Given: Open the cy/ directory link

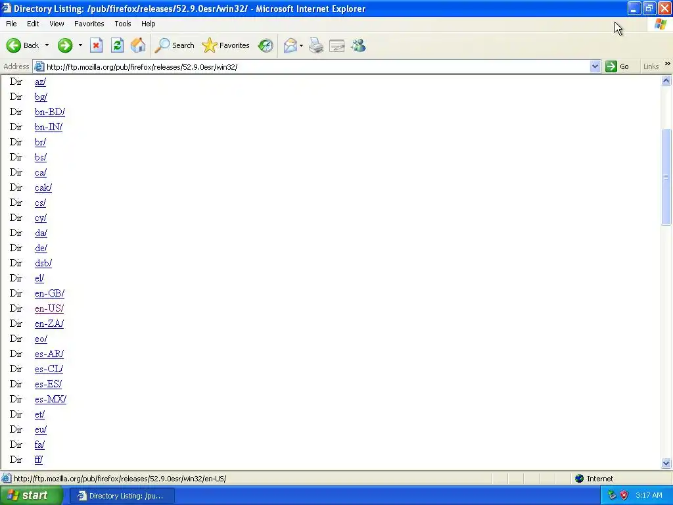Looking at the screenshot, I should (x=41, y=218).
